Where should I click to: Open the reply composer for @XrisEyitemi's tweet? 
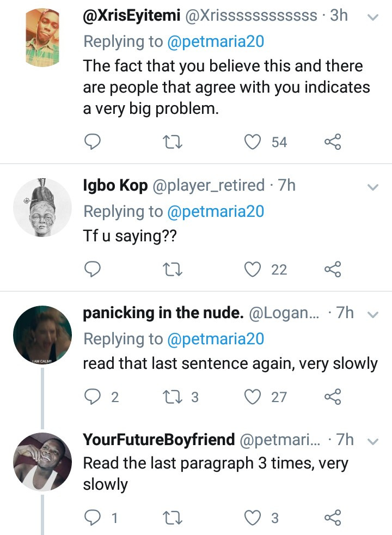93,142
